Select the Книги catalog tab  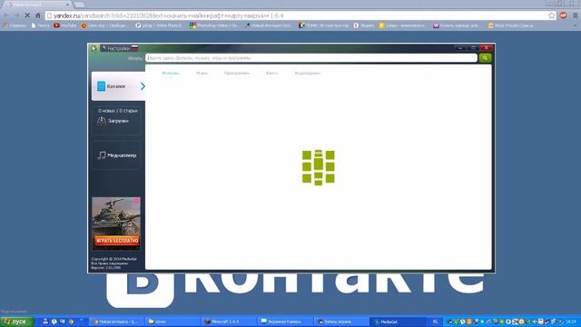pyautogui.click(x=271, y=73)
